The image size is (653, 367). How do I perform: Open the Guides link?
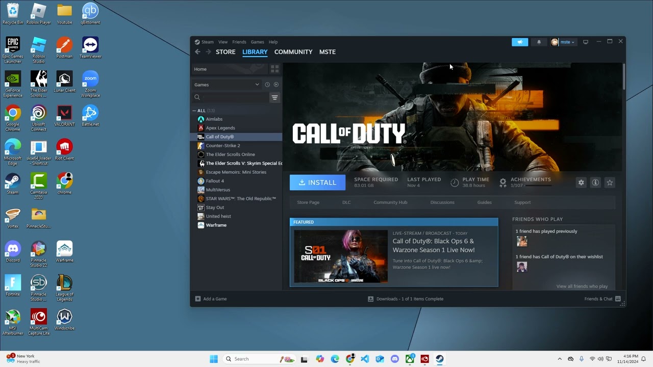pos(484,202)
